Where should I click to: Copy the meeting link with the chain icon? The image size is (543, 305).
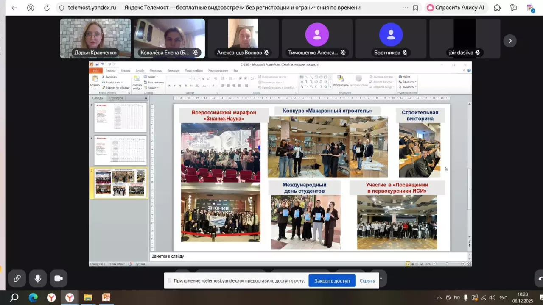click(17, 278)
